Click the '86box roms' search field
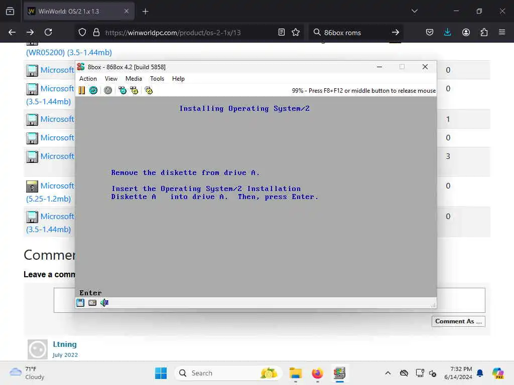The height and width of the screenshot is (385, 514). [356, 33]
